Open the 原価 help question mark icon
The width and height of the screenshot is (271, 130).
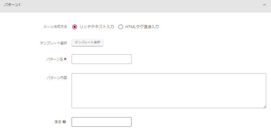click(x=64, y=122)
